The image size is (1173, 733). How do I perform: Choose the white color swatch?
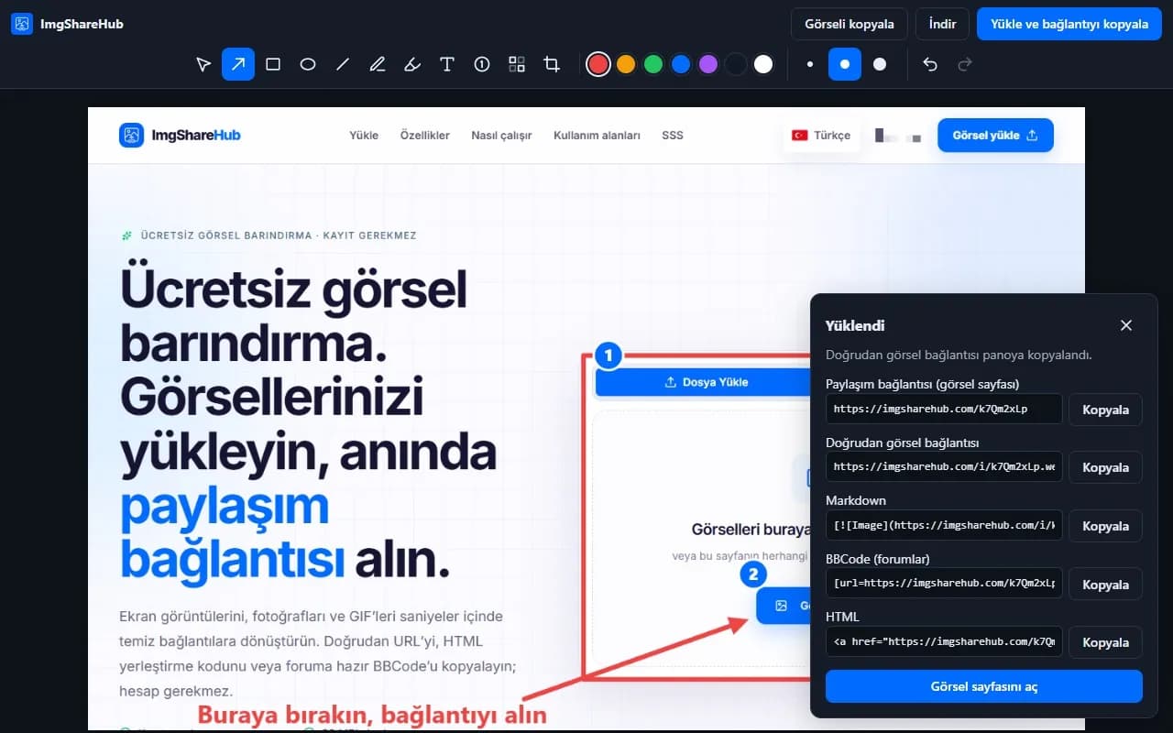click(x=763, y=64)
